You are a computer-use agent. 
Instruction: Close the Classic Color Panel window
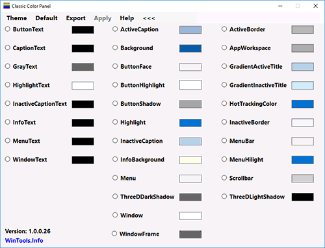(x=316, y=6)
